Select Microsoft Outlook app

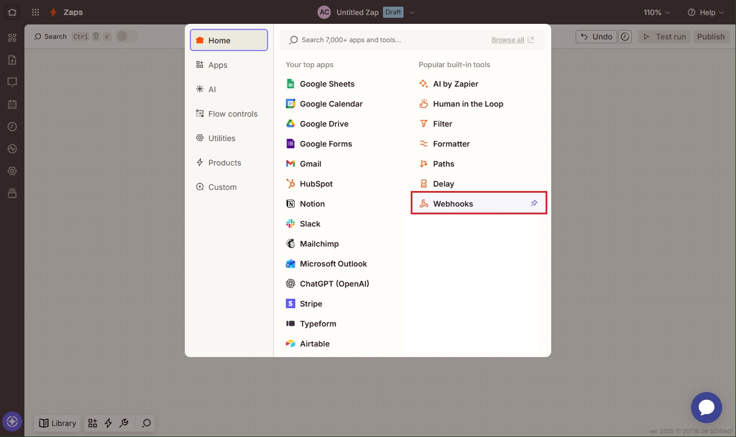pos(326,264)
